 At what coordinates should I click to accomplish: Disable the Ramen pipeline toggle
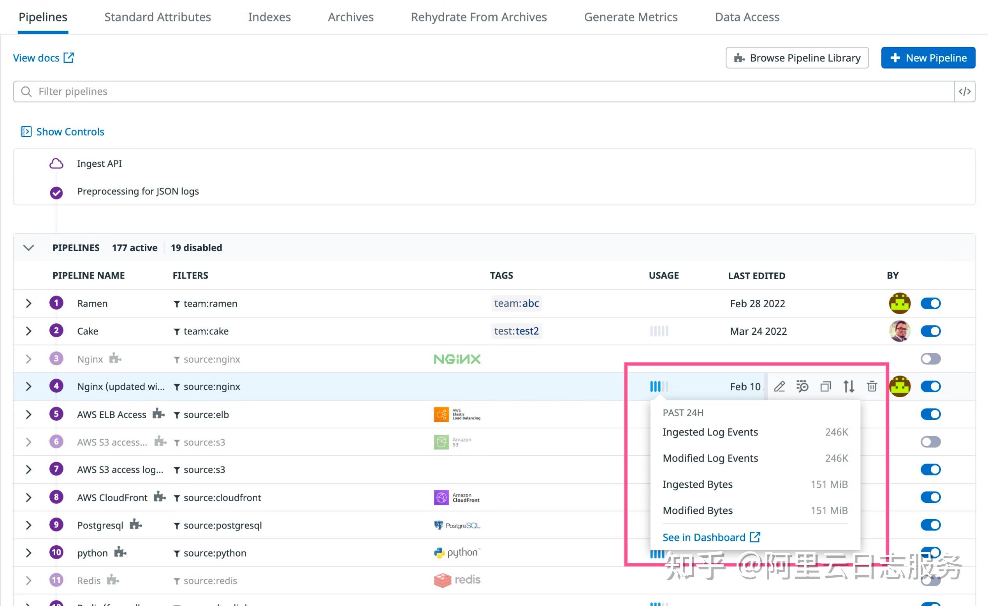pyautogui.click(x=930, y=303)
